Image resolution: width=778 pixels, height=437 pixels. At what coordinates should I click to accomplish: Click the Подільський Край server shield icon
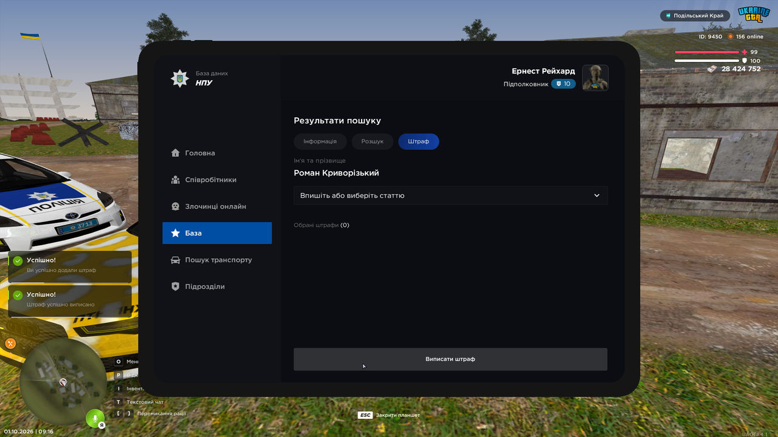(x=668, y=16)
